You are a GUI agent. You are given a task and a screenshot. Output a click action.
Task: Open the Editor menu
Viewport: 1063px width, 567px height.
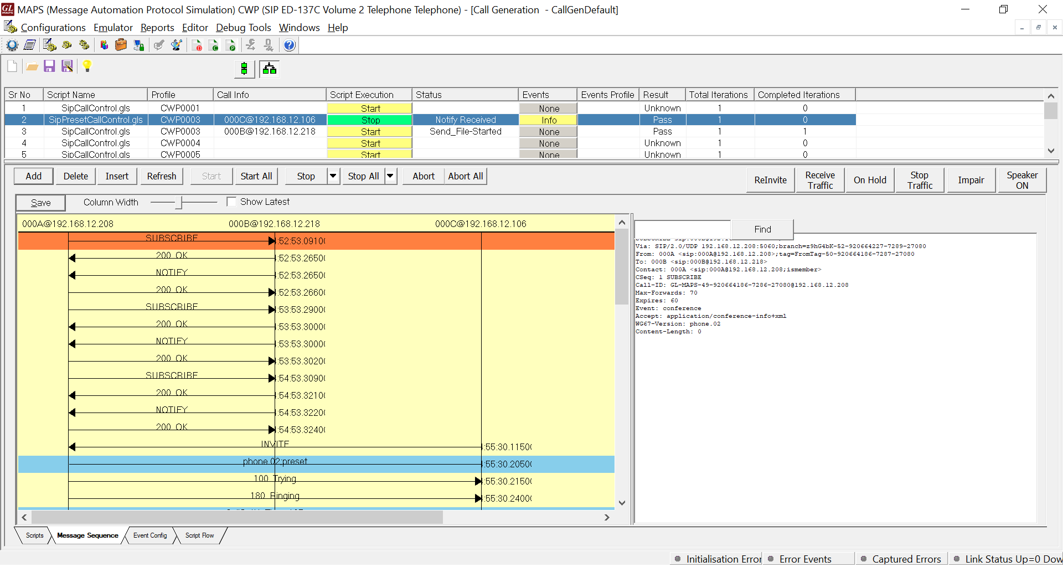(x=195, y=28)
